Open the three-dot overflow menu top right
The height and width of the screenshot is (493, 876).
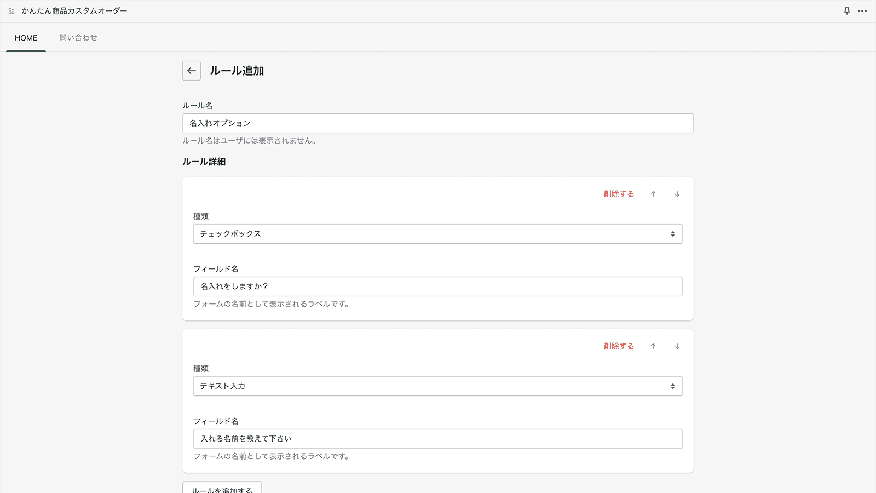(862, 10)
